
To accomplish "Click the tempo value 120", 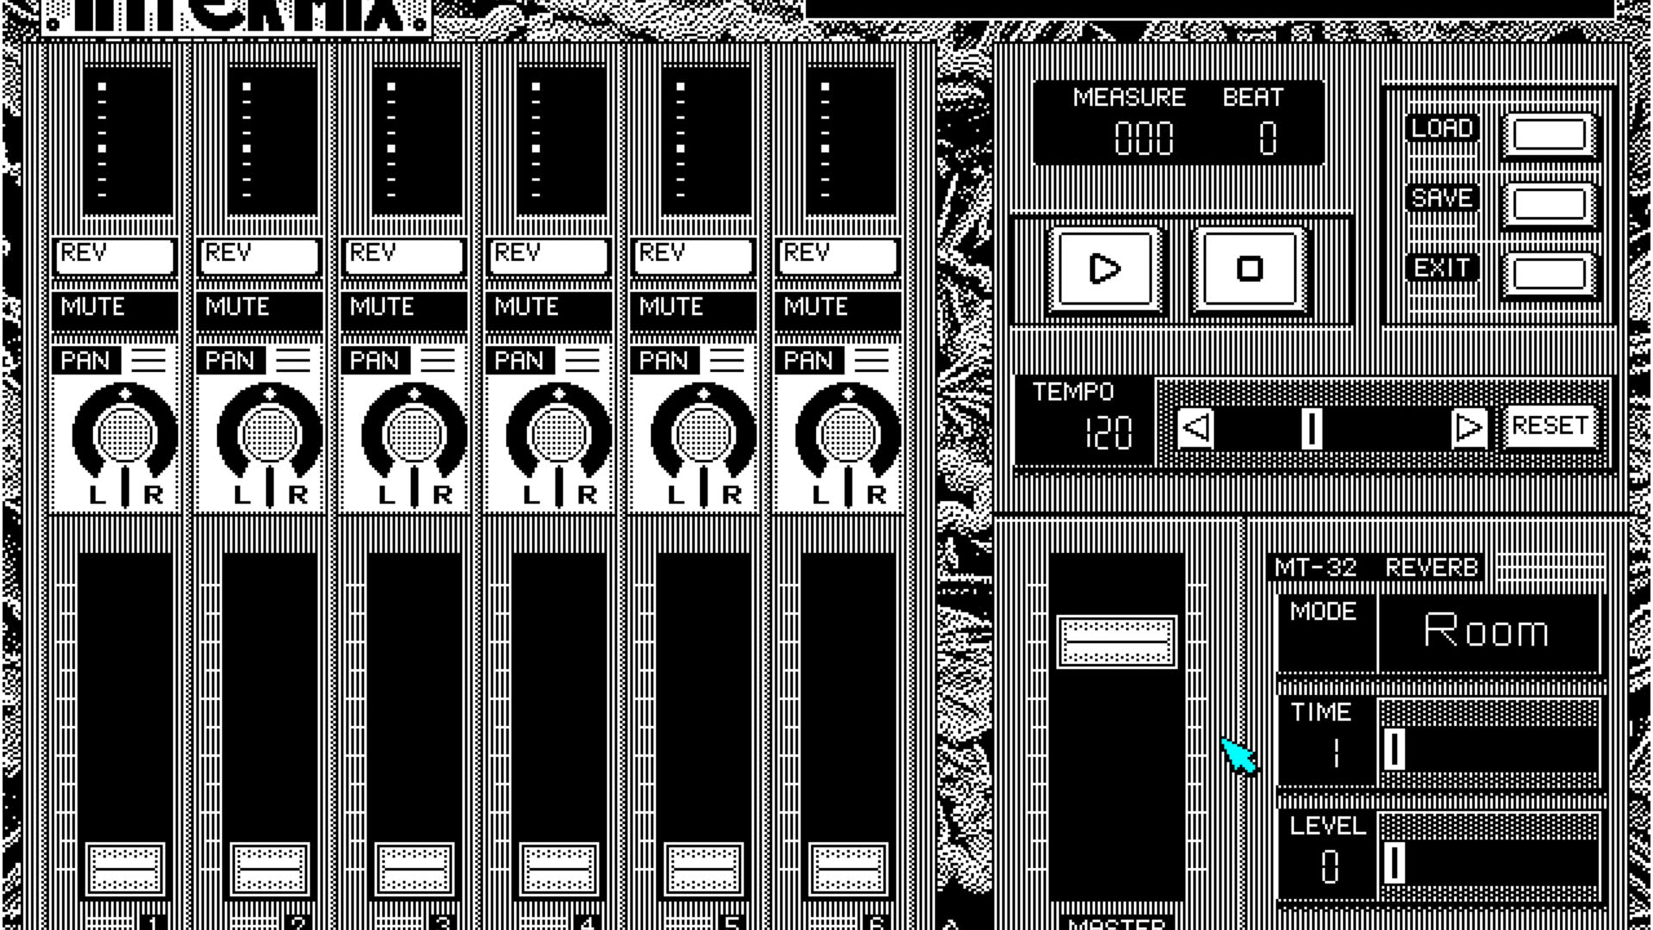I will pyautogui.click(x=1108, y=433).
